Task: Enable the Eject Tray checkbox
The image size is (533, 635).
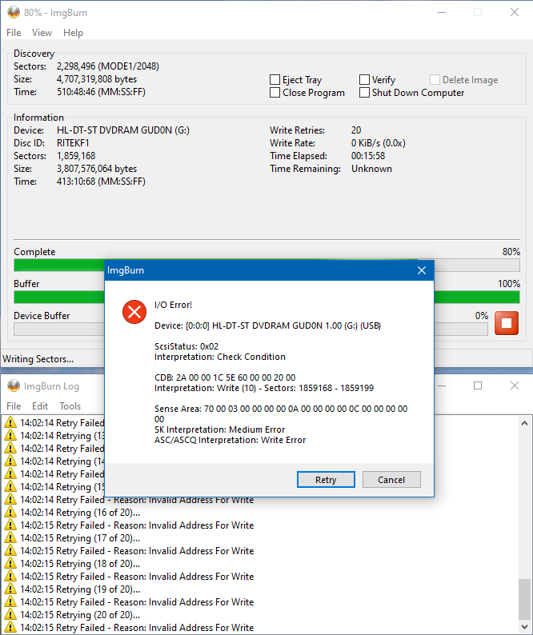Action: click(x=275, y=80)
